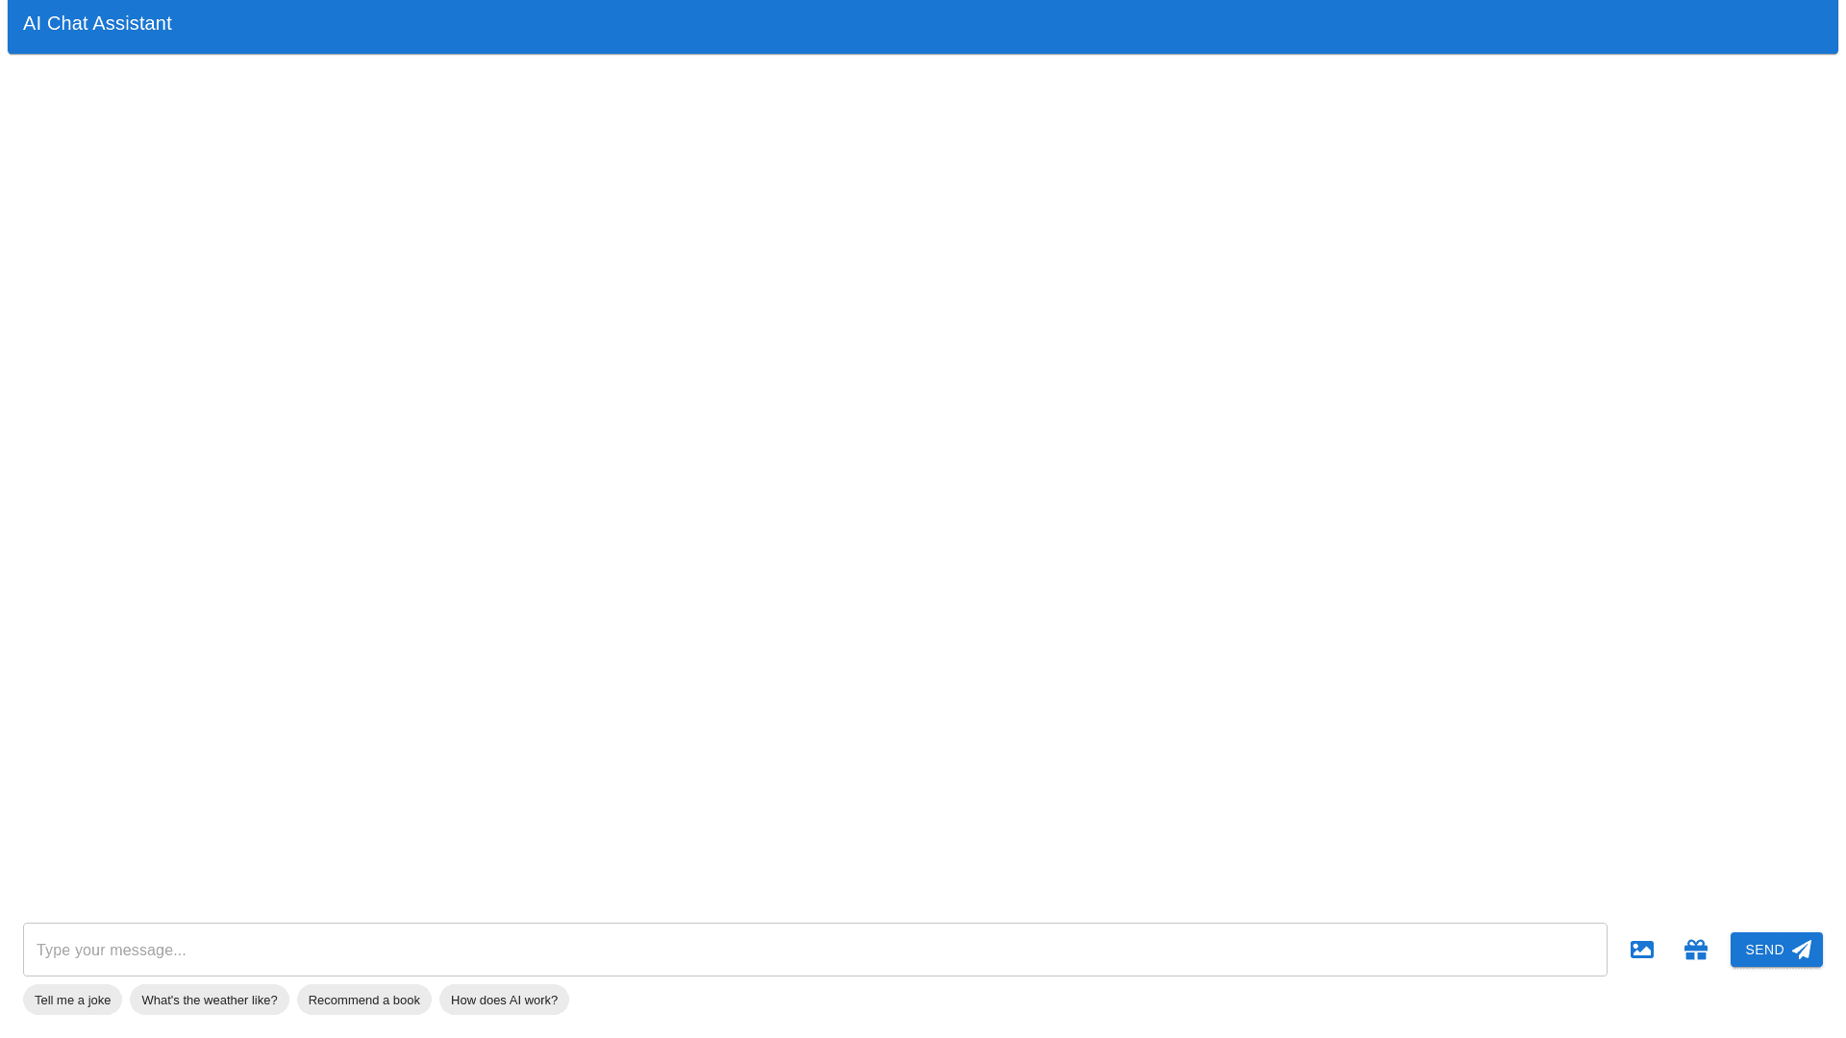Image resolution: width=1846 pixels, height=1038 pixels.
Task: Hit the send arrow icon in SEND button
Action: (x=1802, y=950)
